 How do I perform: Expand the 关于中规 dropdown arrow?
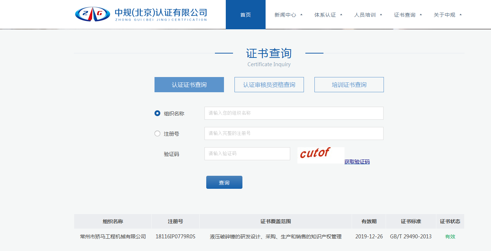pyautogui.click(x=461, y=15)
